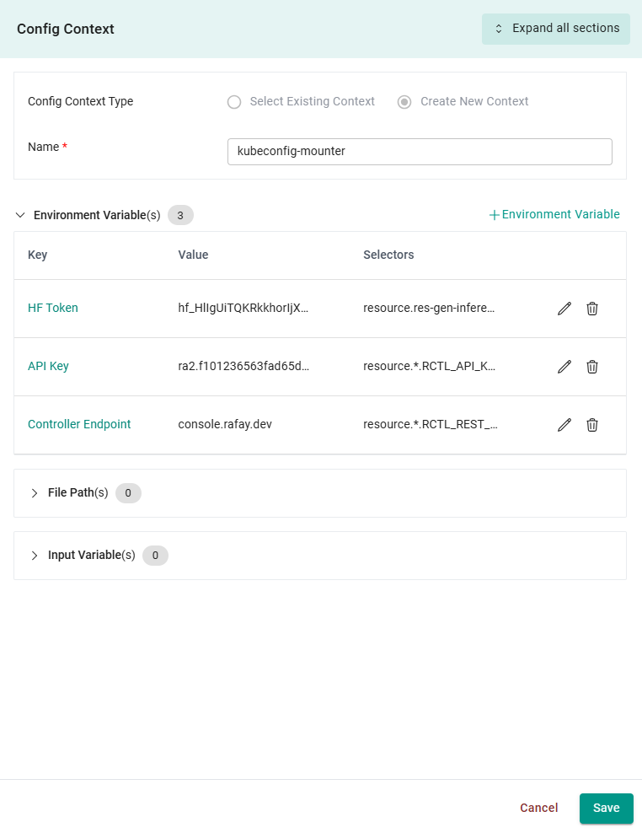Image resolution: width=642 pixels, height=833 pixels.
Task: Expand the Input Variable(s) section
Action: pos(35,555)
